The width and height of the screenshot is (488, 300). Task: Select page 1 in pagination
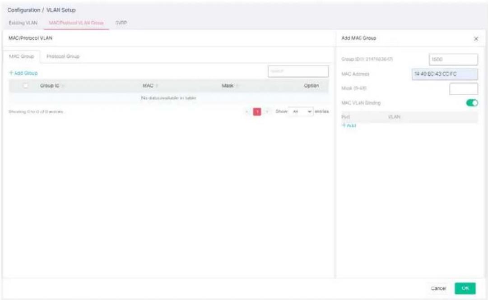click(257, 111)
